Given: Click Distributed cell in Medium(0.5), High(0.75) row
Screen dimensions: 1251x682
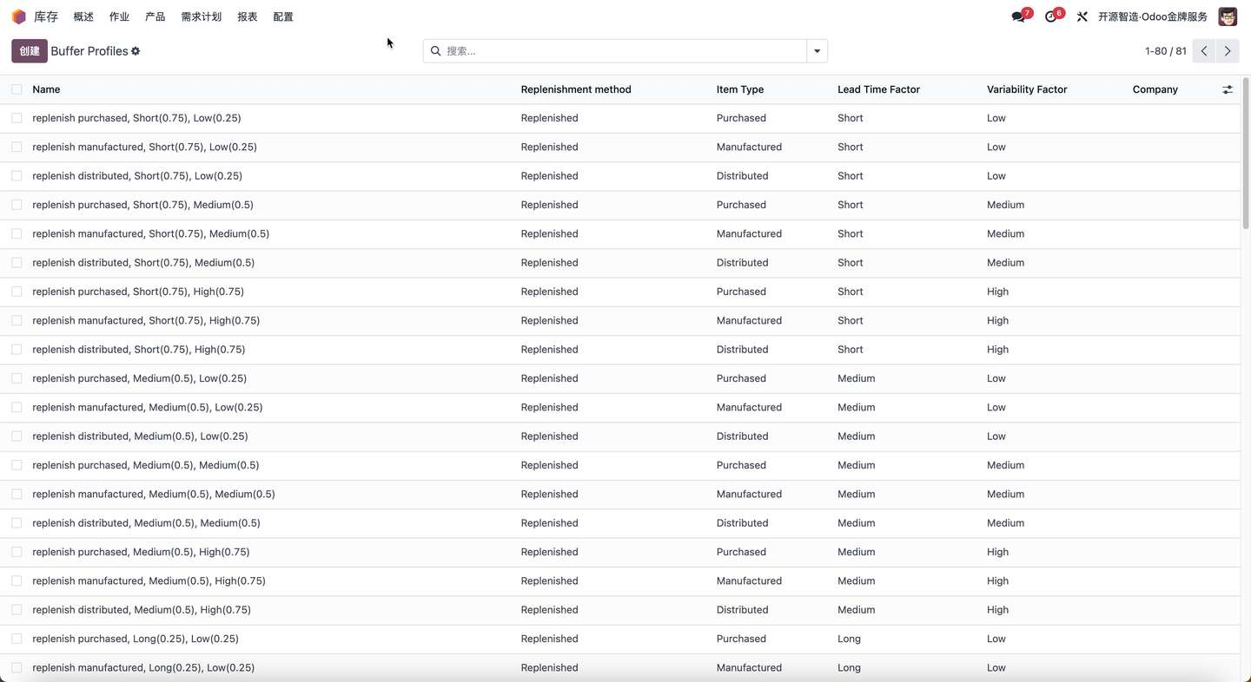Looking at the screenshot, I should point(742,610).
